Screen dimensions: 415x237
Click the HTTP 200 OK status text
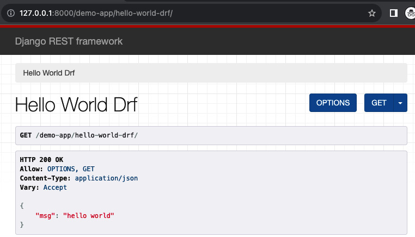[x=41, y=160]
